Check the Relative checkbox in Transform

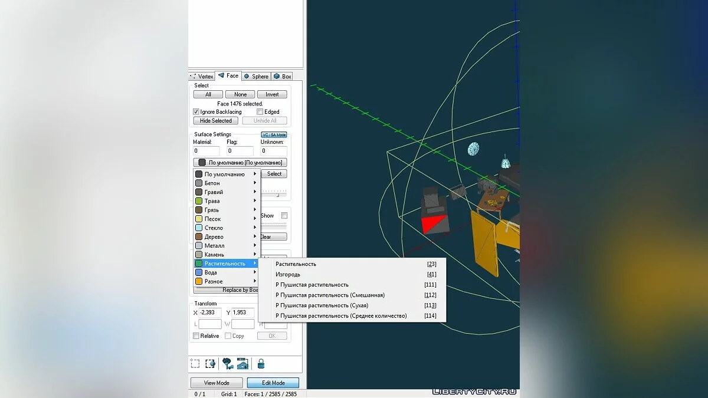point(196,336)
